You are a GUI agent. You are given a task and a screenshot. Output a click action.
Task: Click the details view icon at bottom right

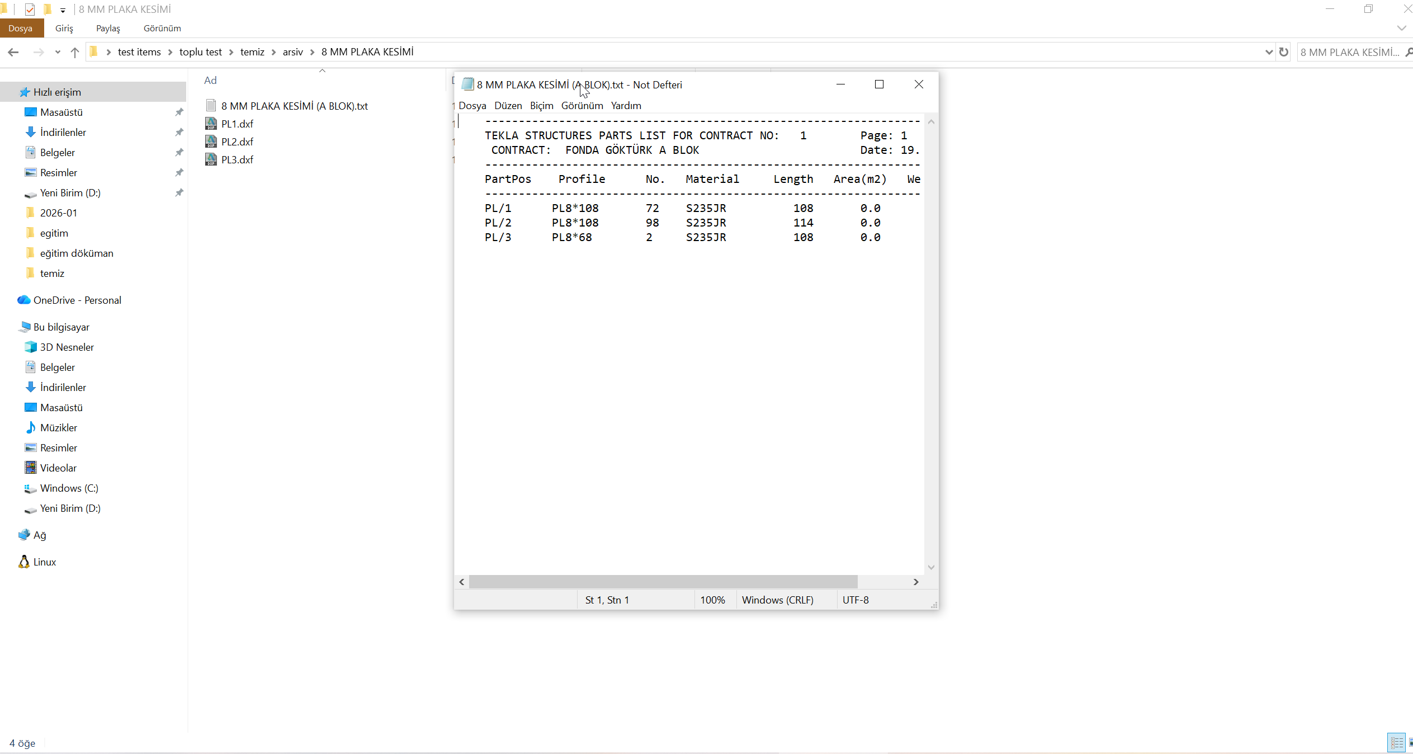[x=1396, y=743]
